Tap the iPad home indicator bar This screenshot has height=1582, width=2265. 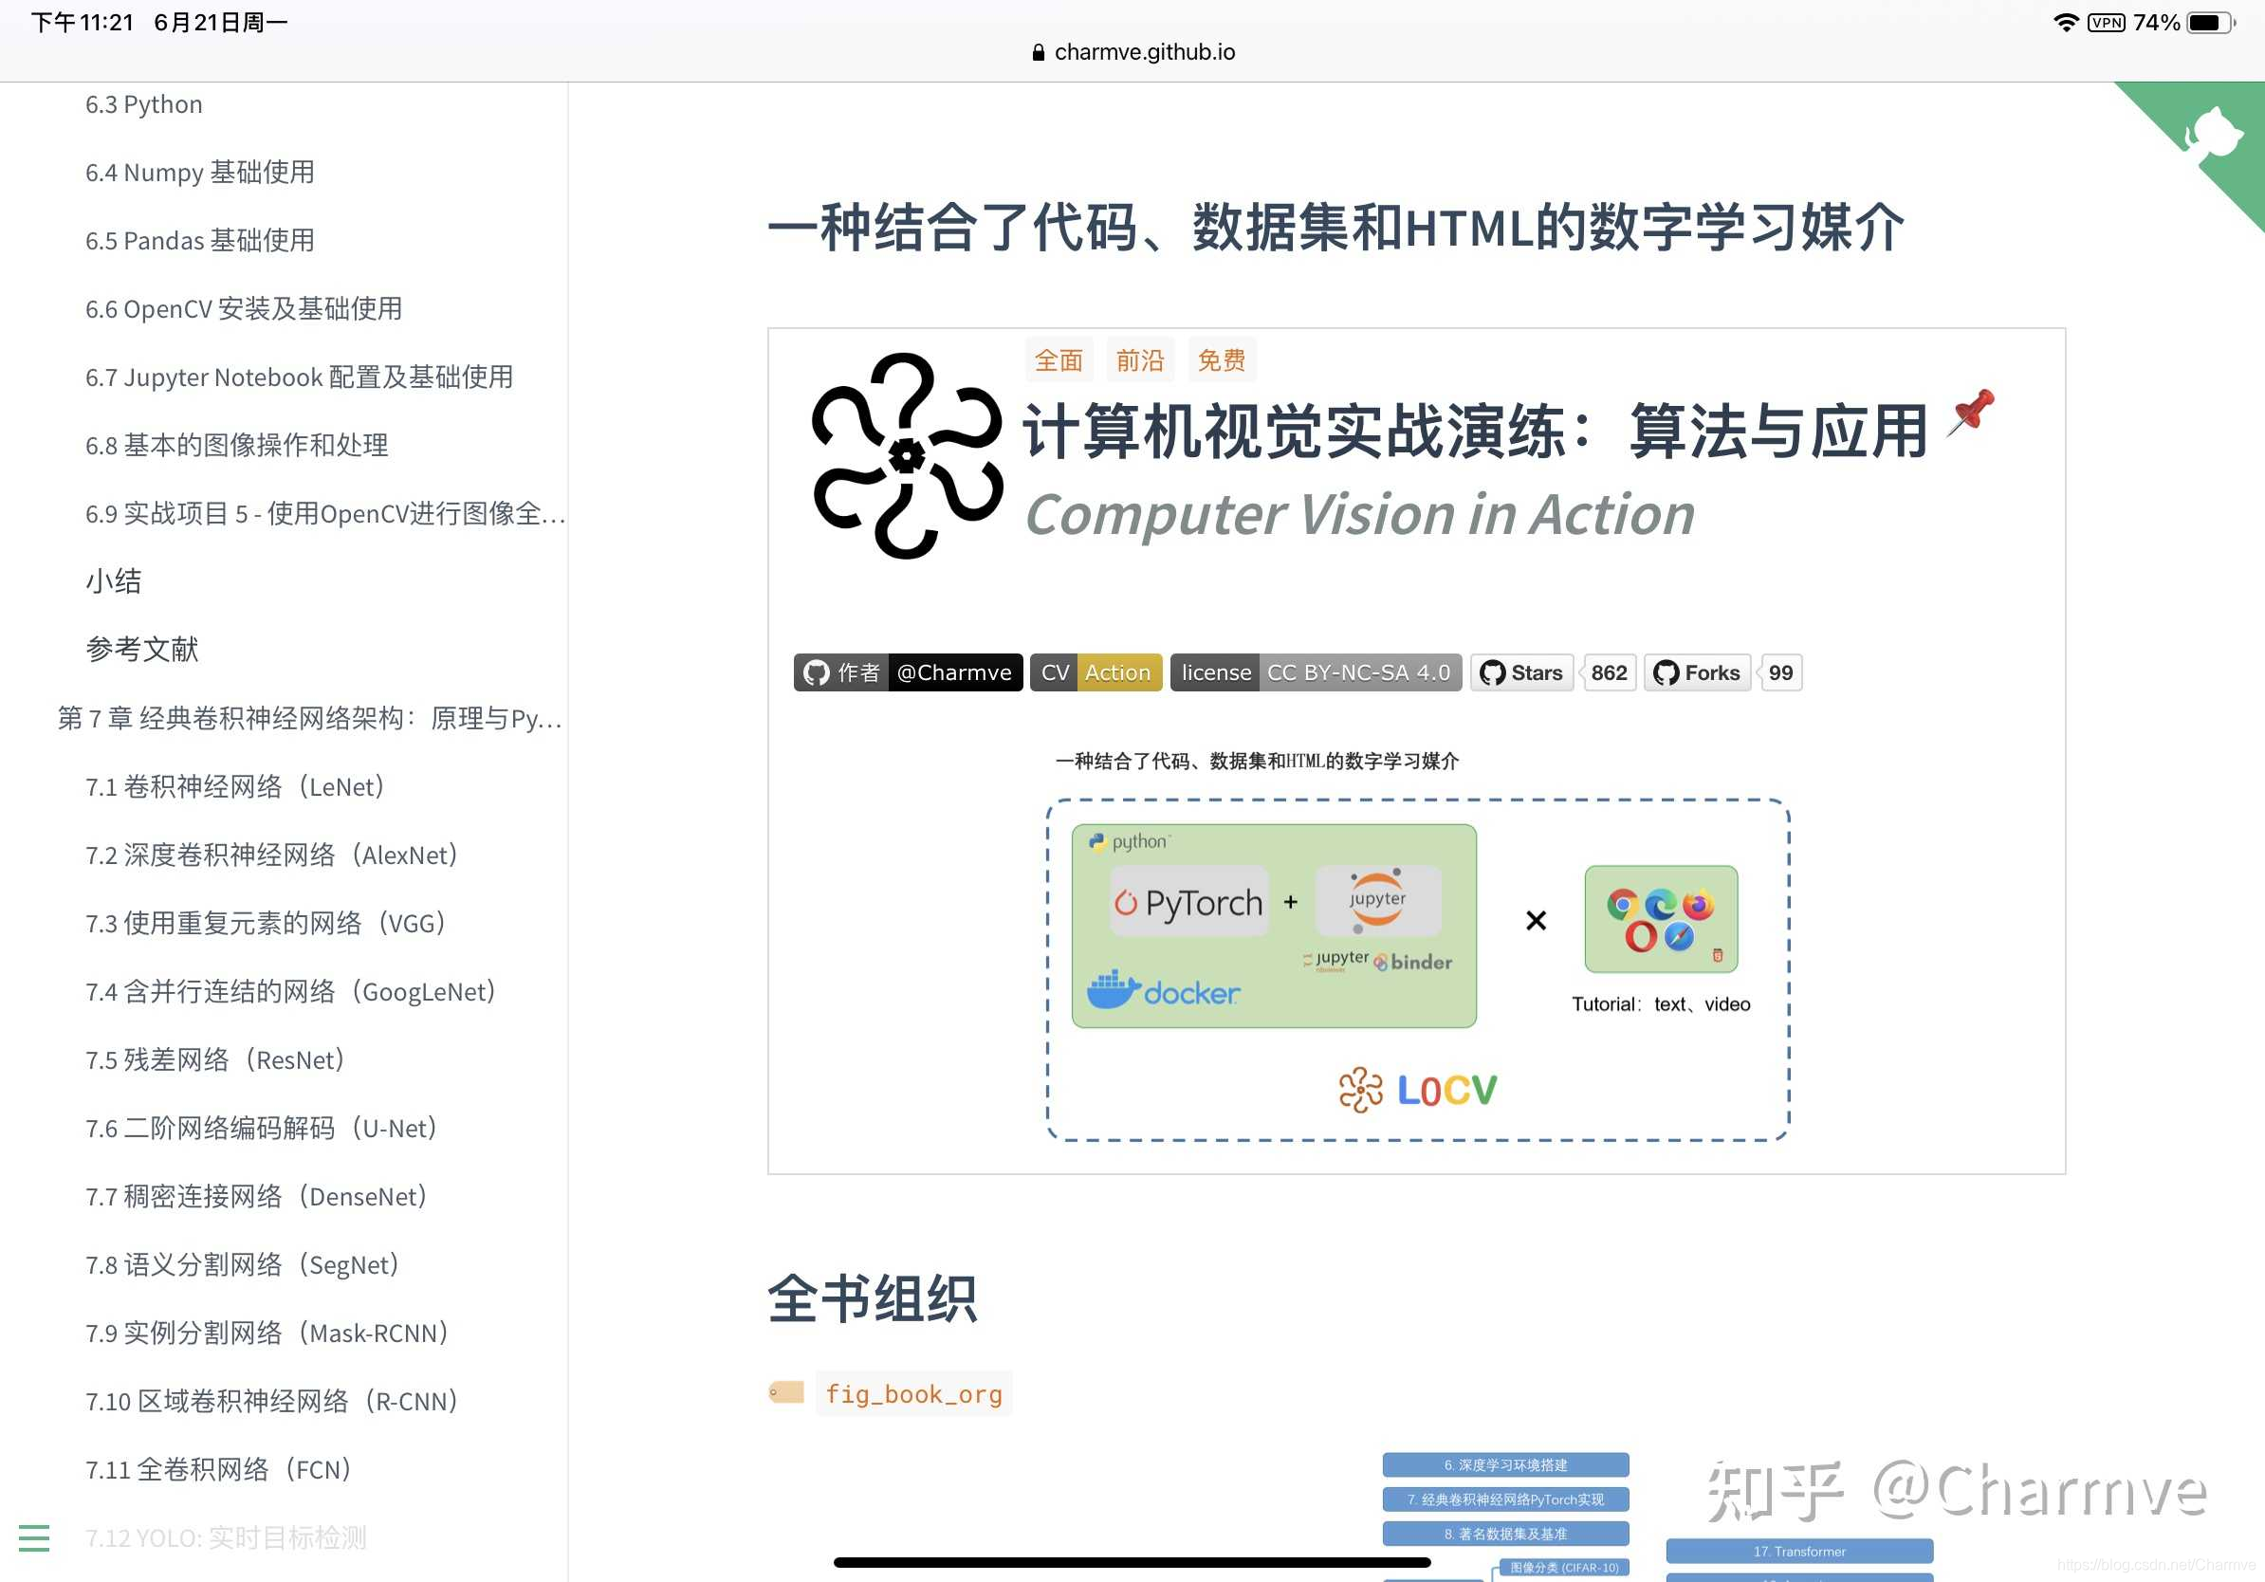pos(1132,1562)
